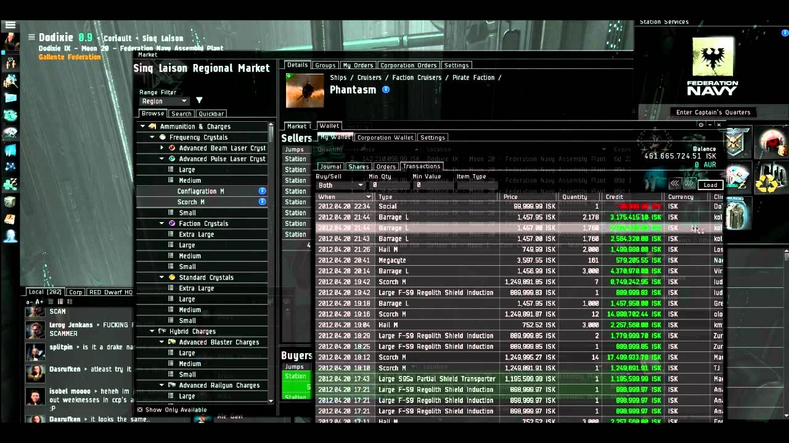Switch to Quickbar tab
The width and height of the screenshot is (789, 443).
[x=211, y=114]
